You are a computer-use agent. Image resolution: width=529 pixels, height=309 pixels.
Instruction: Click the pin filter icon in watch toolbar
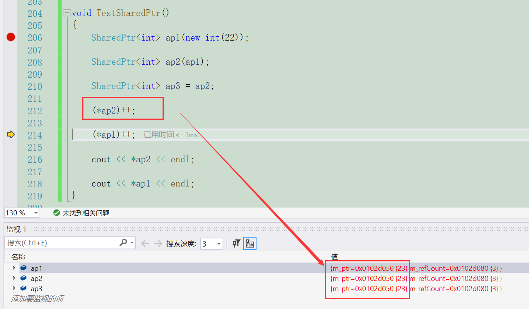(236, 243)
